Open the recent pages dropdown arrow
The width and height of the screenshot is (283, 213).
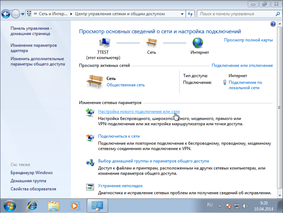tap(23, 14)
